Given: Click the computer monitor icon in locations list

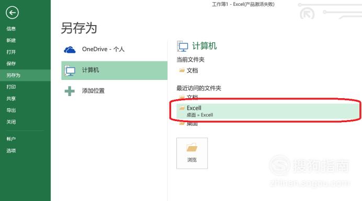Looking at the screenshot, I should pos(70,70).
